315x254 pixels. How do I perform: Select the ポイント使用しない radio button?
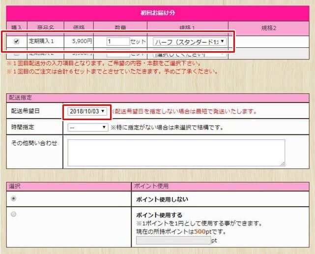click(13, 199)
